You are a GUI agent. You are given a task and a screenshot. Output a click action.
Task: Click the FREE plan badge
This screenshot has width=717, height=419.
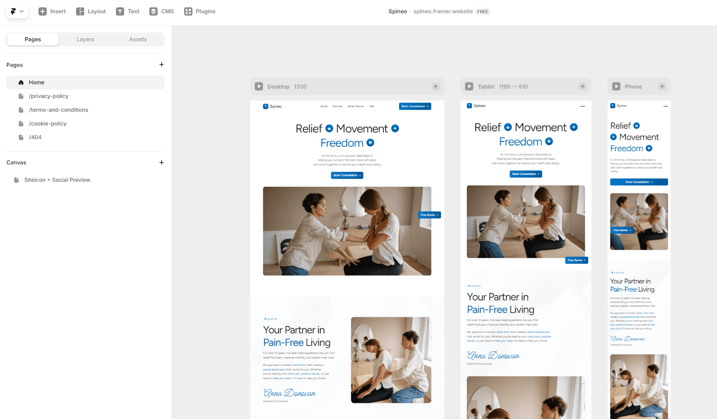coord(483,11)
